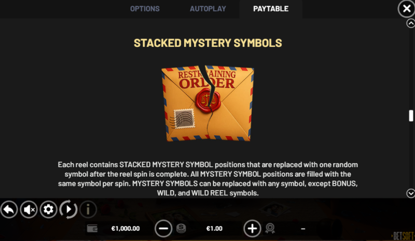Click the wallet balance icon

tap(92, 228)
